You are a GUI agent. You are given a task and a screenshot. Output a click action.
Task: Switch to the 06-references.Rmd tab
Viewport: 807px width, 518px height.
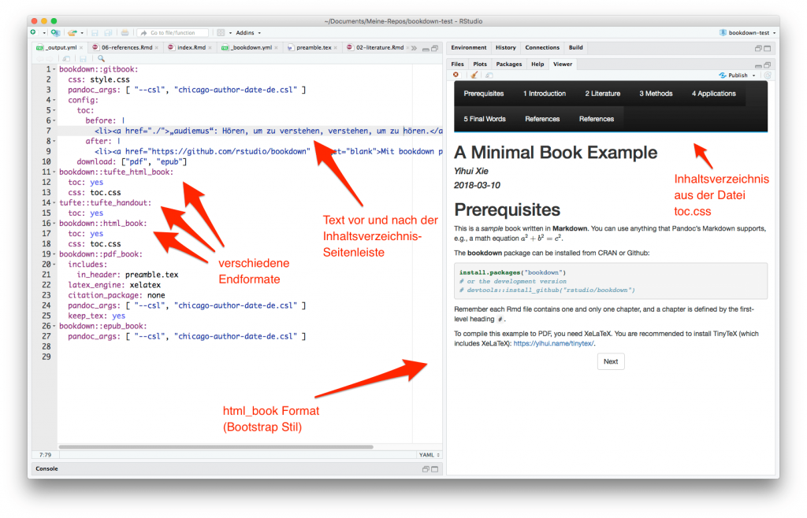(x=127, y=48)
